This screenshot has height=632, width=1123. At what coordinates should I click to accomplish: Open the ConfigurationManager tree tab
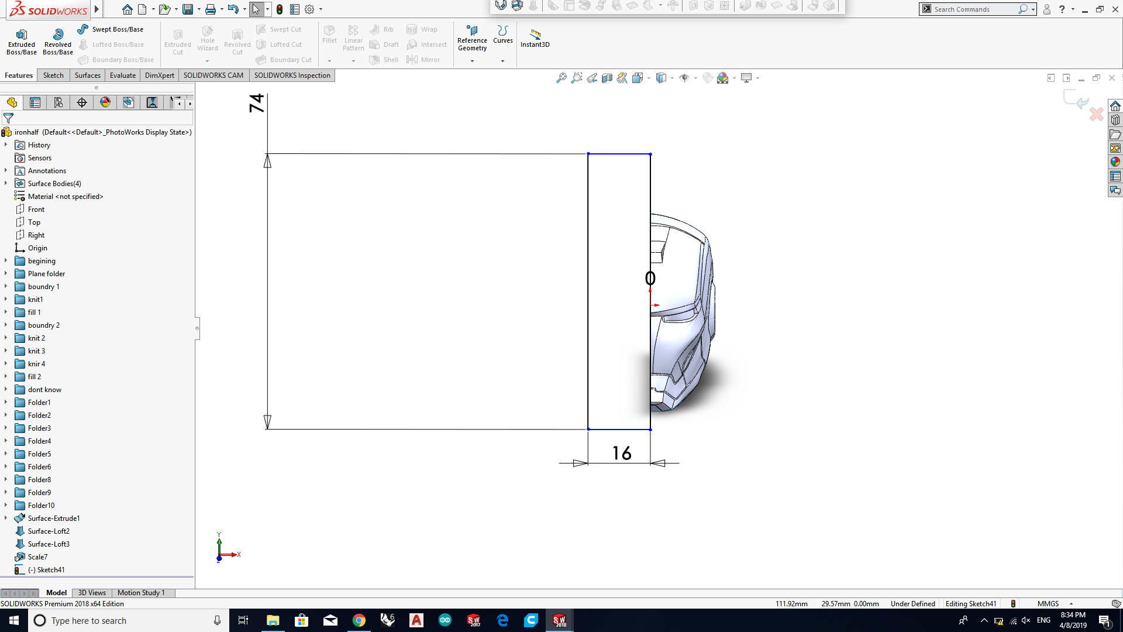58,103
